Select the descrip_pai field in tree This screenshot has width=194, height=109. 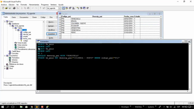[27, 34]
